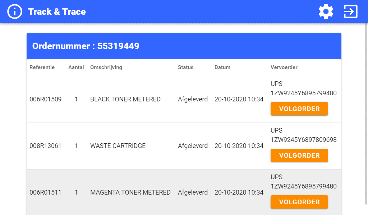Click Volgorder for Waste Cartridge
Image resolution: width=368 pixels, height=215 pixels.
[299, 156]
